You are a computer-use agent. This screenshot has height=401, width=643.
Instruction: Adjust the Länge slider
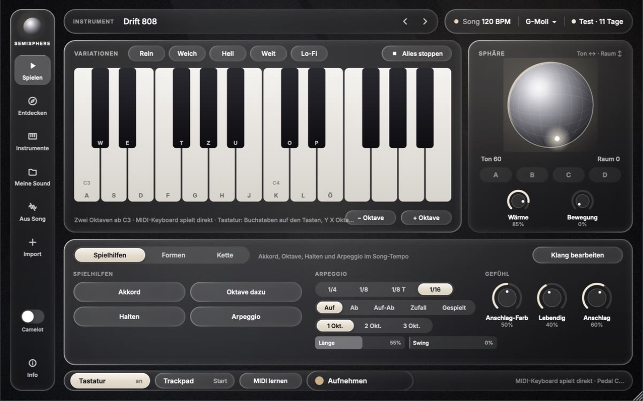point(359,343)
